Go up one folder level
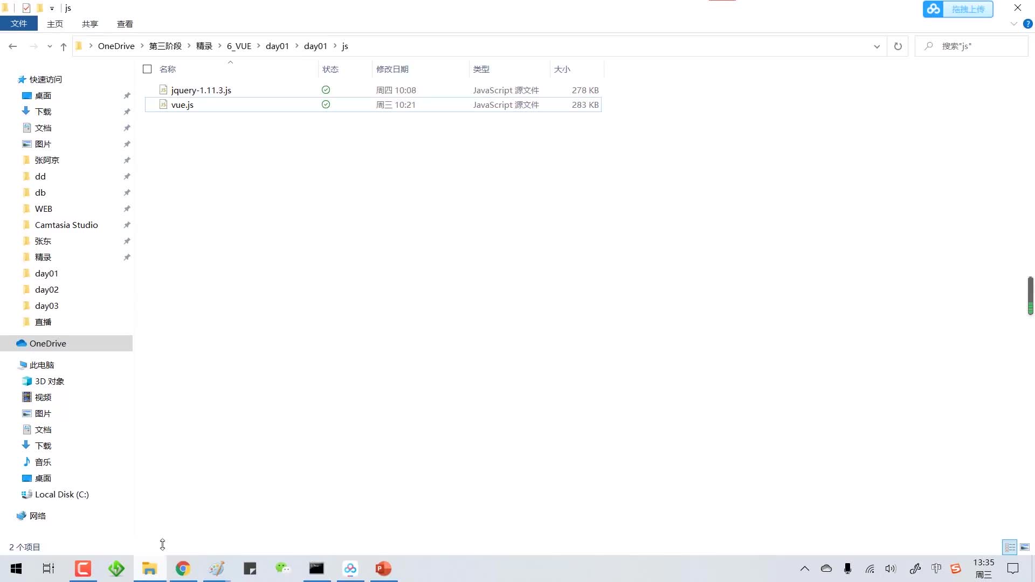The width and height of the screenshot is (1035, 582). click(64, 46)
